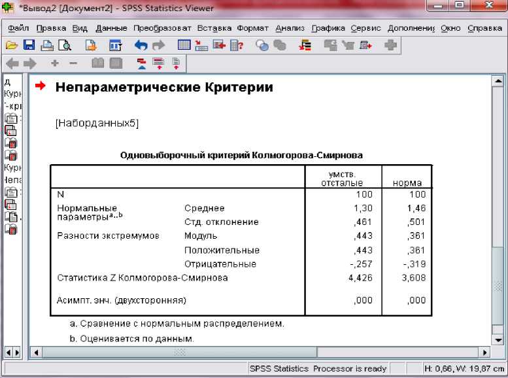Open the Variables info icon with question mark

click(237, 45)
